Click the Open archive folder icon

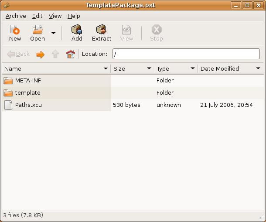[38, 30]
